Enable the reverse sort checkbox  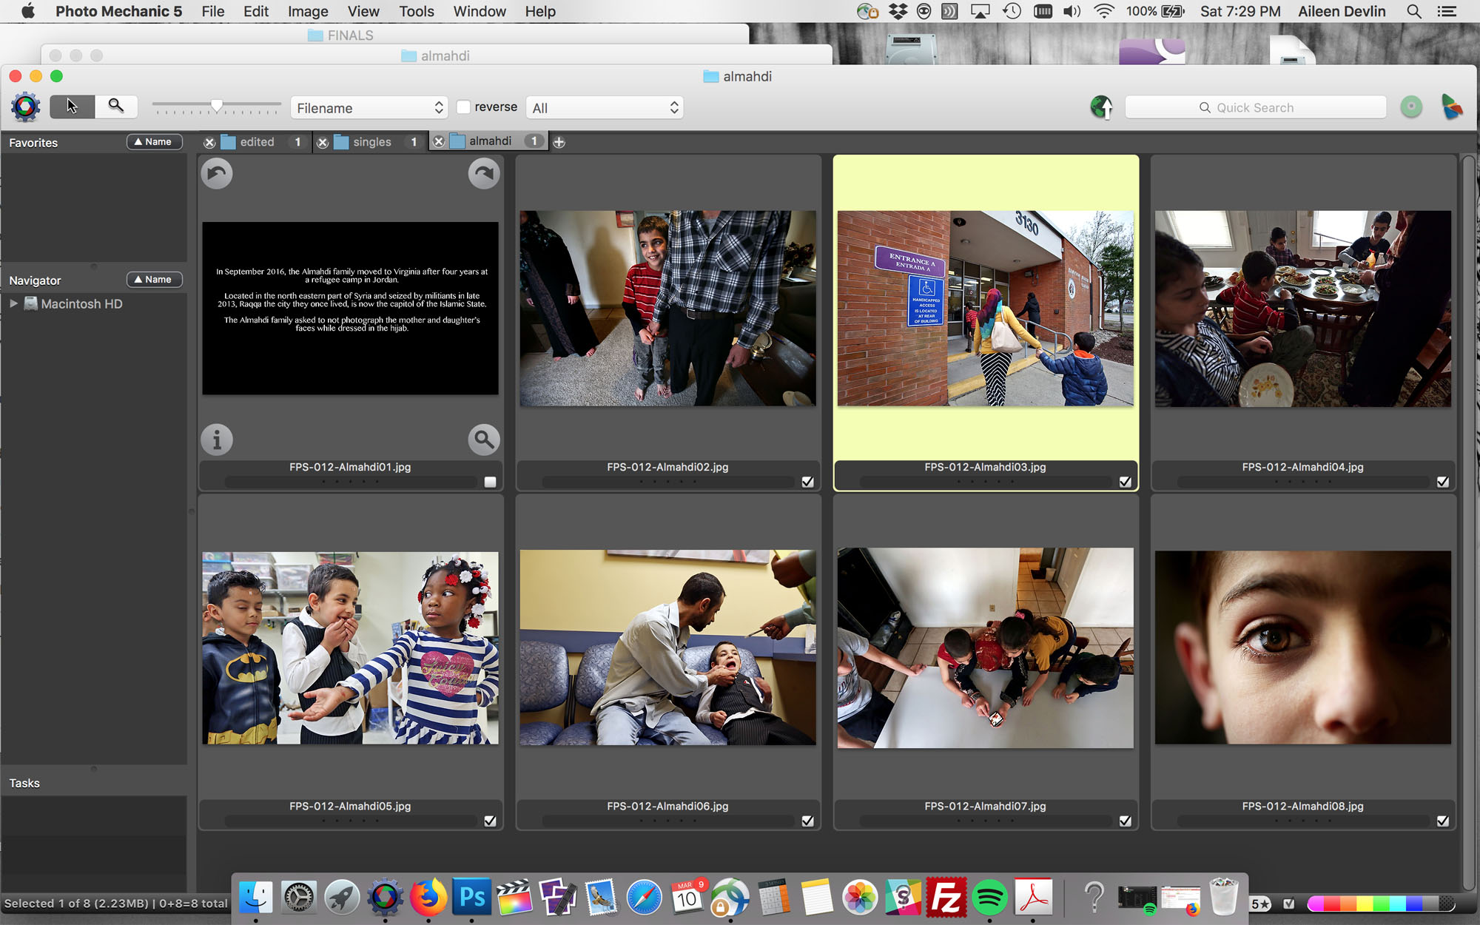coord(464,107)
